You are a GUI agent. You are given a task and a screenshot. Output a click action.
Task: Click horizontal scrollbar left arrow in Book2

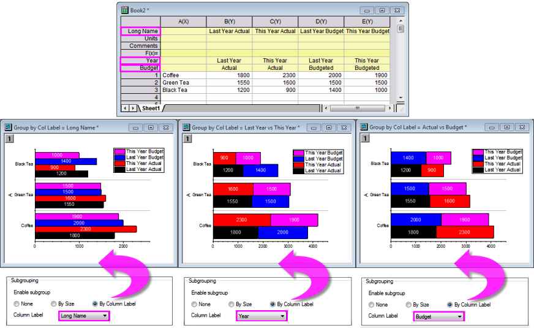coord(326,108)
